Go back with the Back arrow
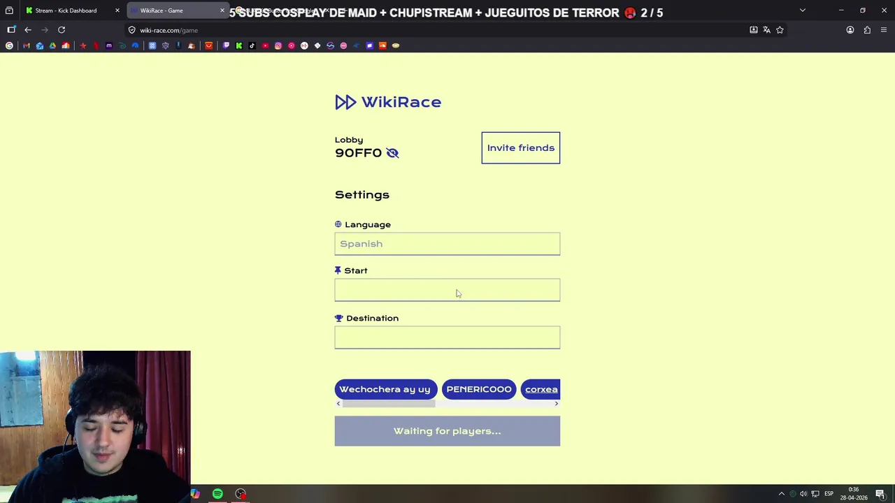The height and width of the screenshot is (503, 895). (28, 30)
